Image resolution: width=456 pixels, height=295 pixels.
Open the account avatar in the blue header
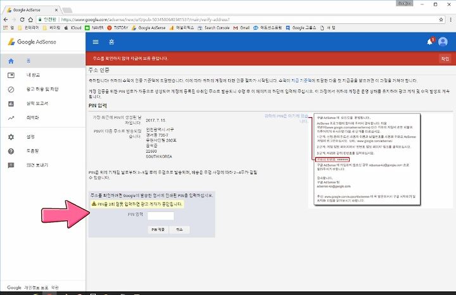coord(443,42)
